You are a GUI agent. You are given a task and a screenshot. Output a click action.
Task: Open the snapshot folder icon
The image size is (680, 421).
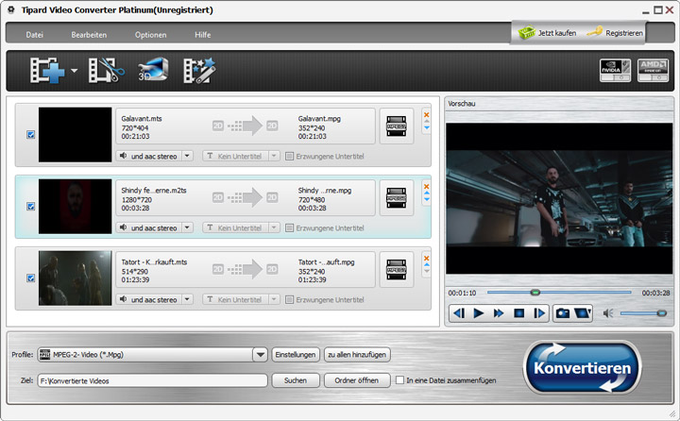point(583,313)
